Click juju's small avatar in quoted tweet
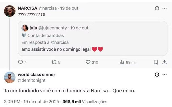172x107 pixels. point(25,28)
